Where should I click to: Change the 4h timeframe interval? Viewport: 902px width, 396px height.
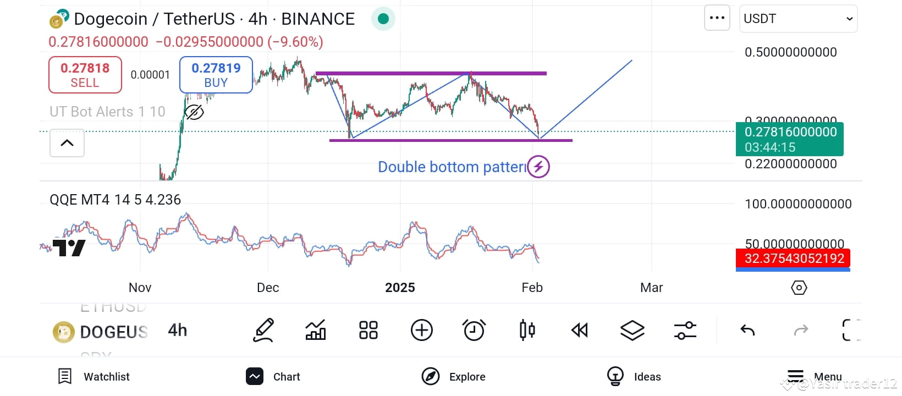[178, 330]
